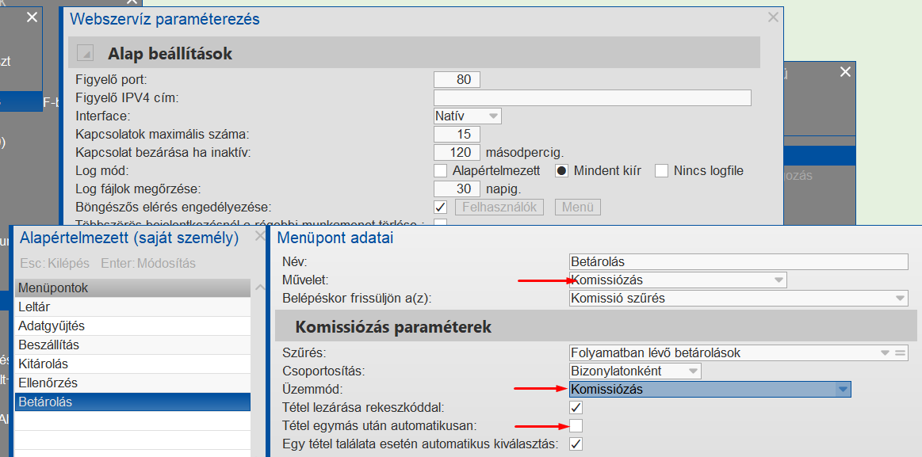Open the Belépéskor frissüljön dropdown

(739, 298)
